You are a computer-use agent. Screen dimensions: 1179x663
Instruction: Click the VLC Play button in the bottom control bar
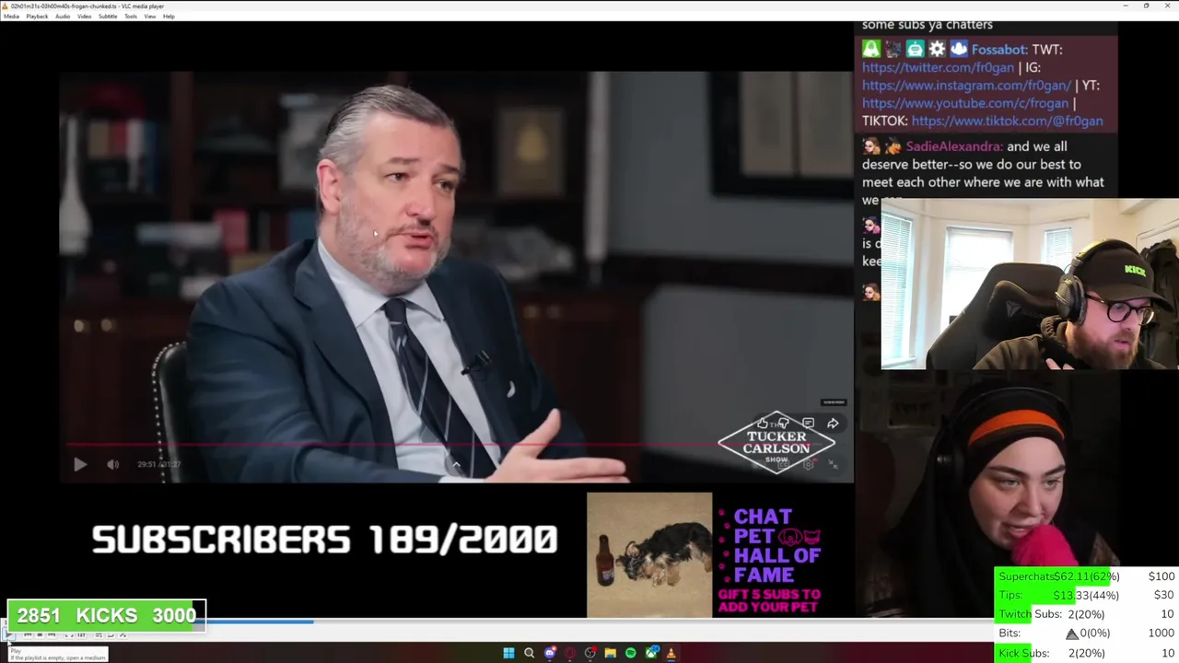[8, 634]
